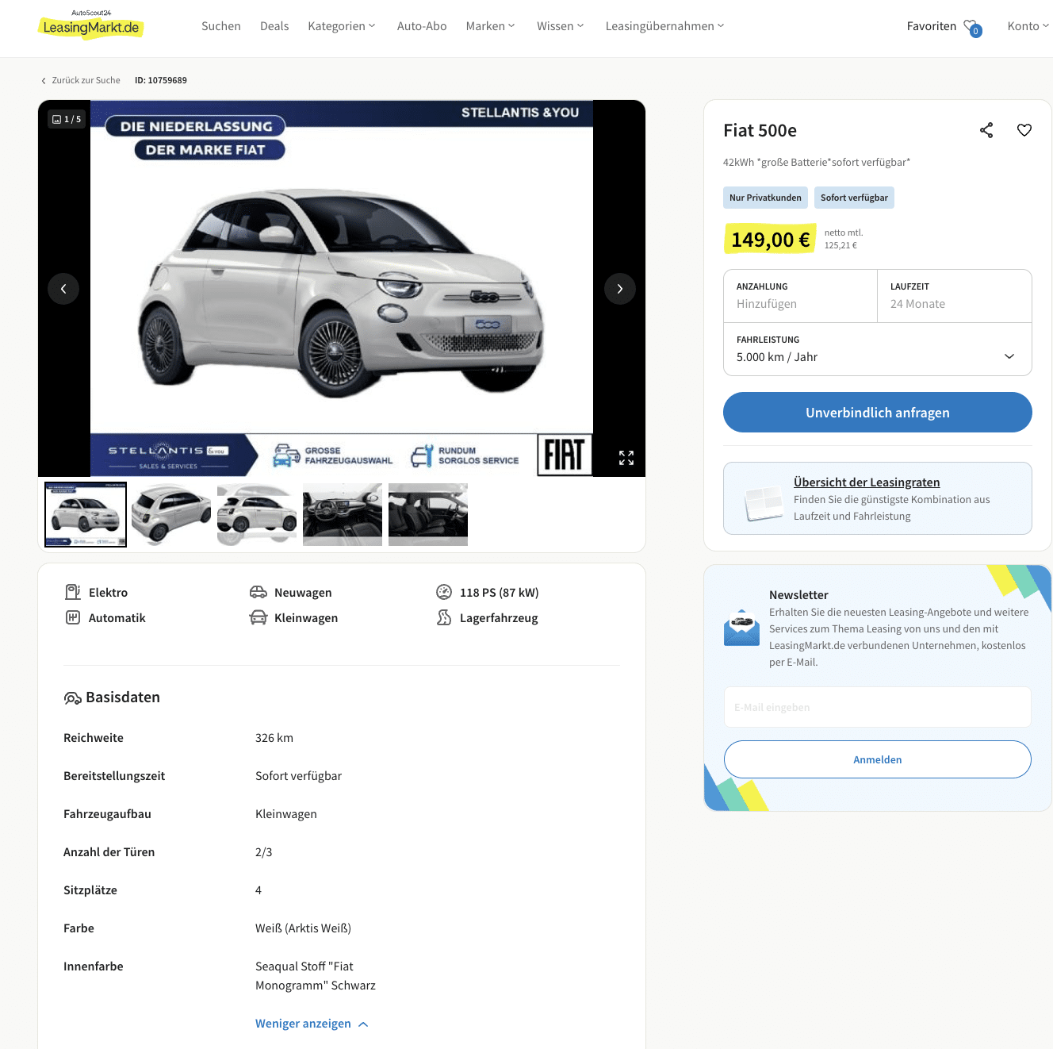Add Fiat 500e to favorites
1053x1049 pixels.
coord(1024,130)
